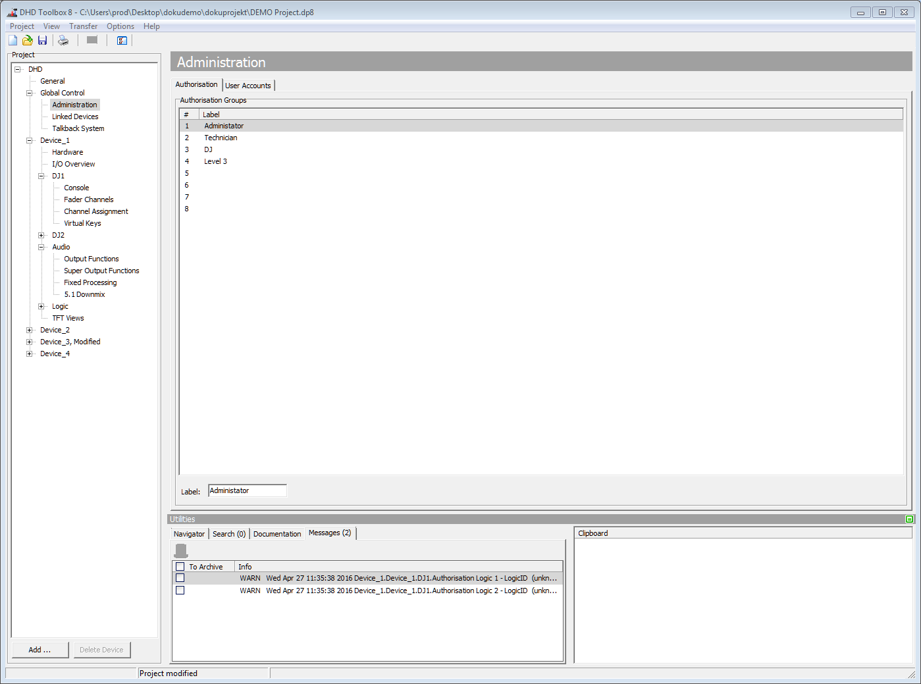Check the first WARN message checkbox
Viewport: 921px width, 684px height.
coord(180,577)
